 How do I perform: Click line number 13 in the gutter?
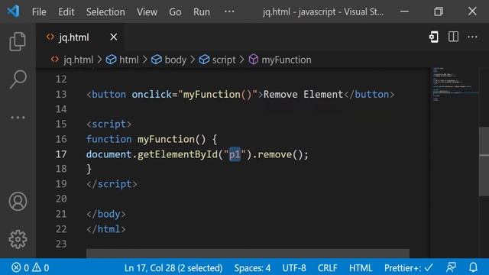click(x=61, y=94)
